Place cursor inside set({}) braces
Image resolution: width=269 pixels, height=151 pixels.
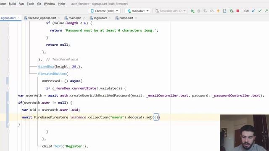coord(156,117)
